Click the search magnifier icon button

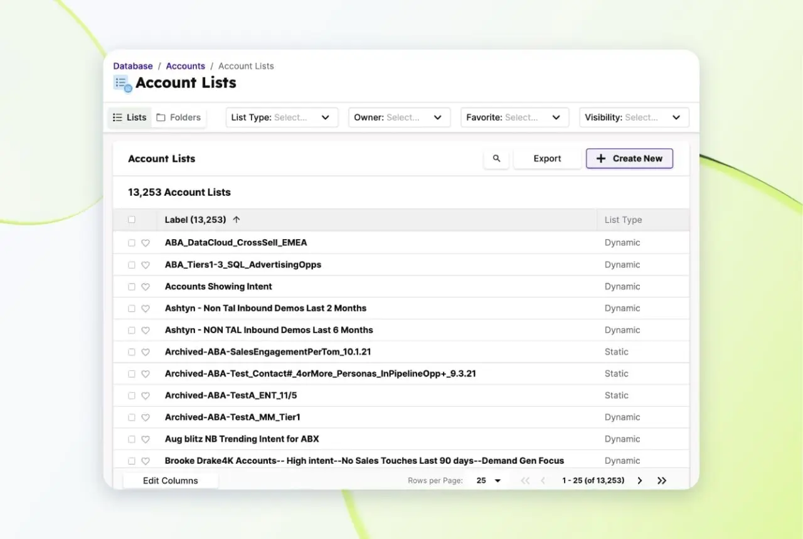pos(496,159)
